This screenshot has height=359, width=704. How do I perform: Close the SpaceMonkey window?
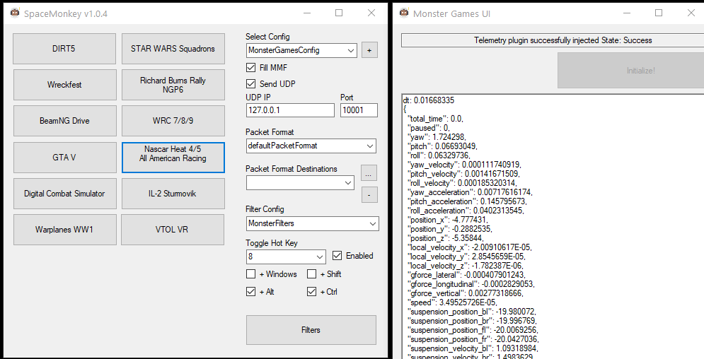click(371, 13)
